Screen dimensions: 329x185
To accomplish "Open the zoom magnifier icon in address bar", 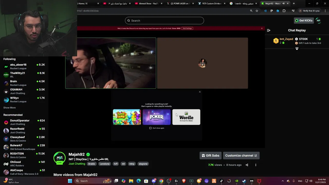I will 251,11.
